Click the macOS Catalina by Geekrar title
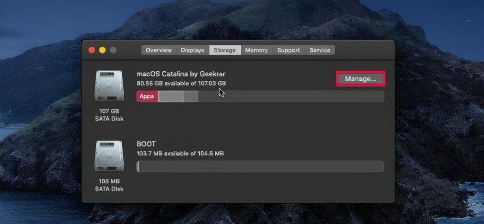This screenshot has width=484, height=224. coord(181,74)
